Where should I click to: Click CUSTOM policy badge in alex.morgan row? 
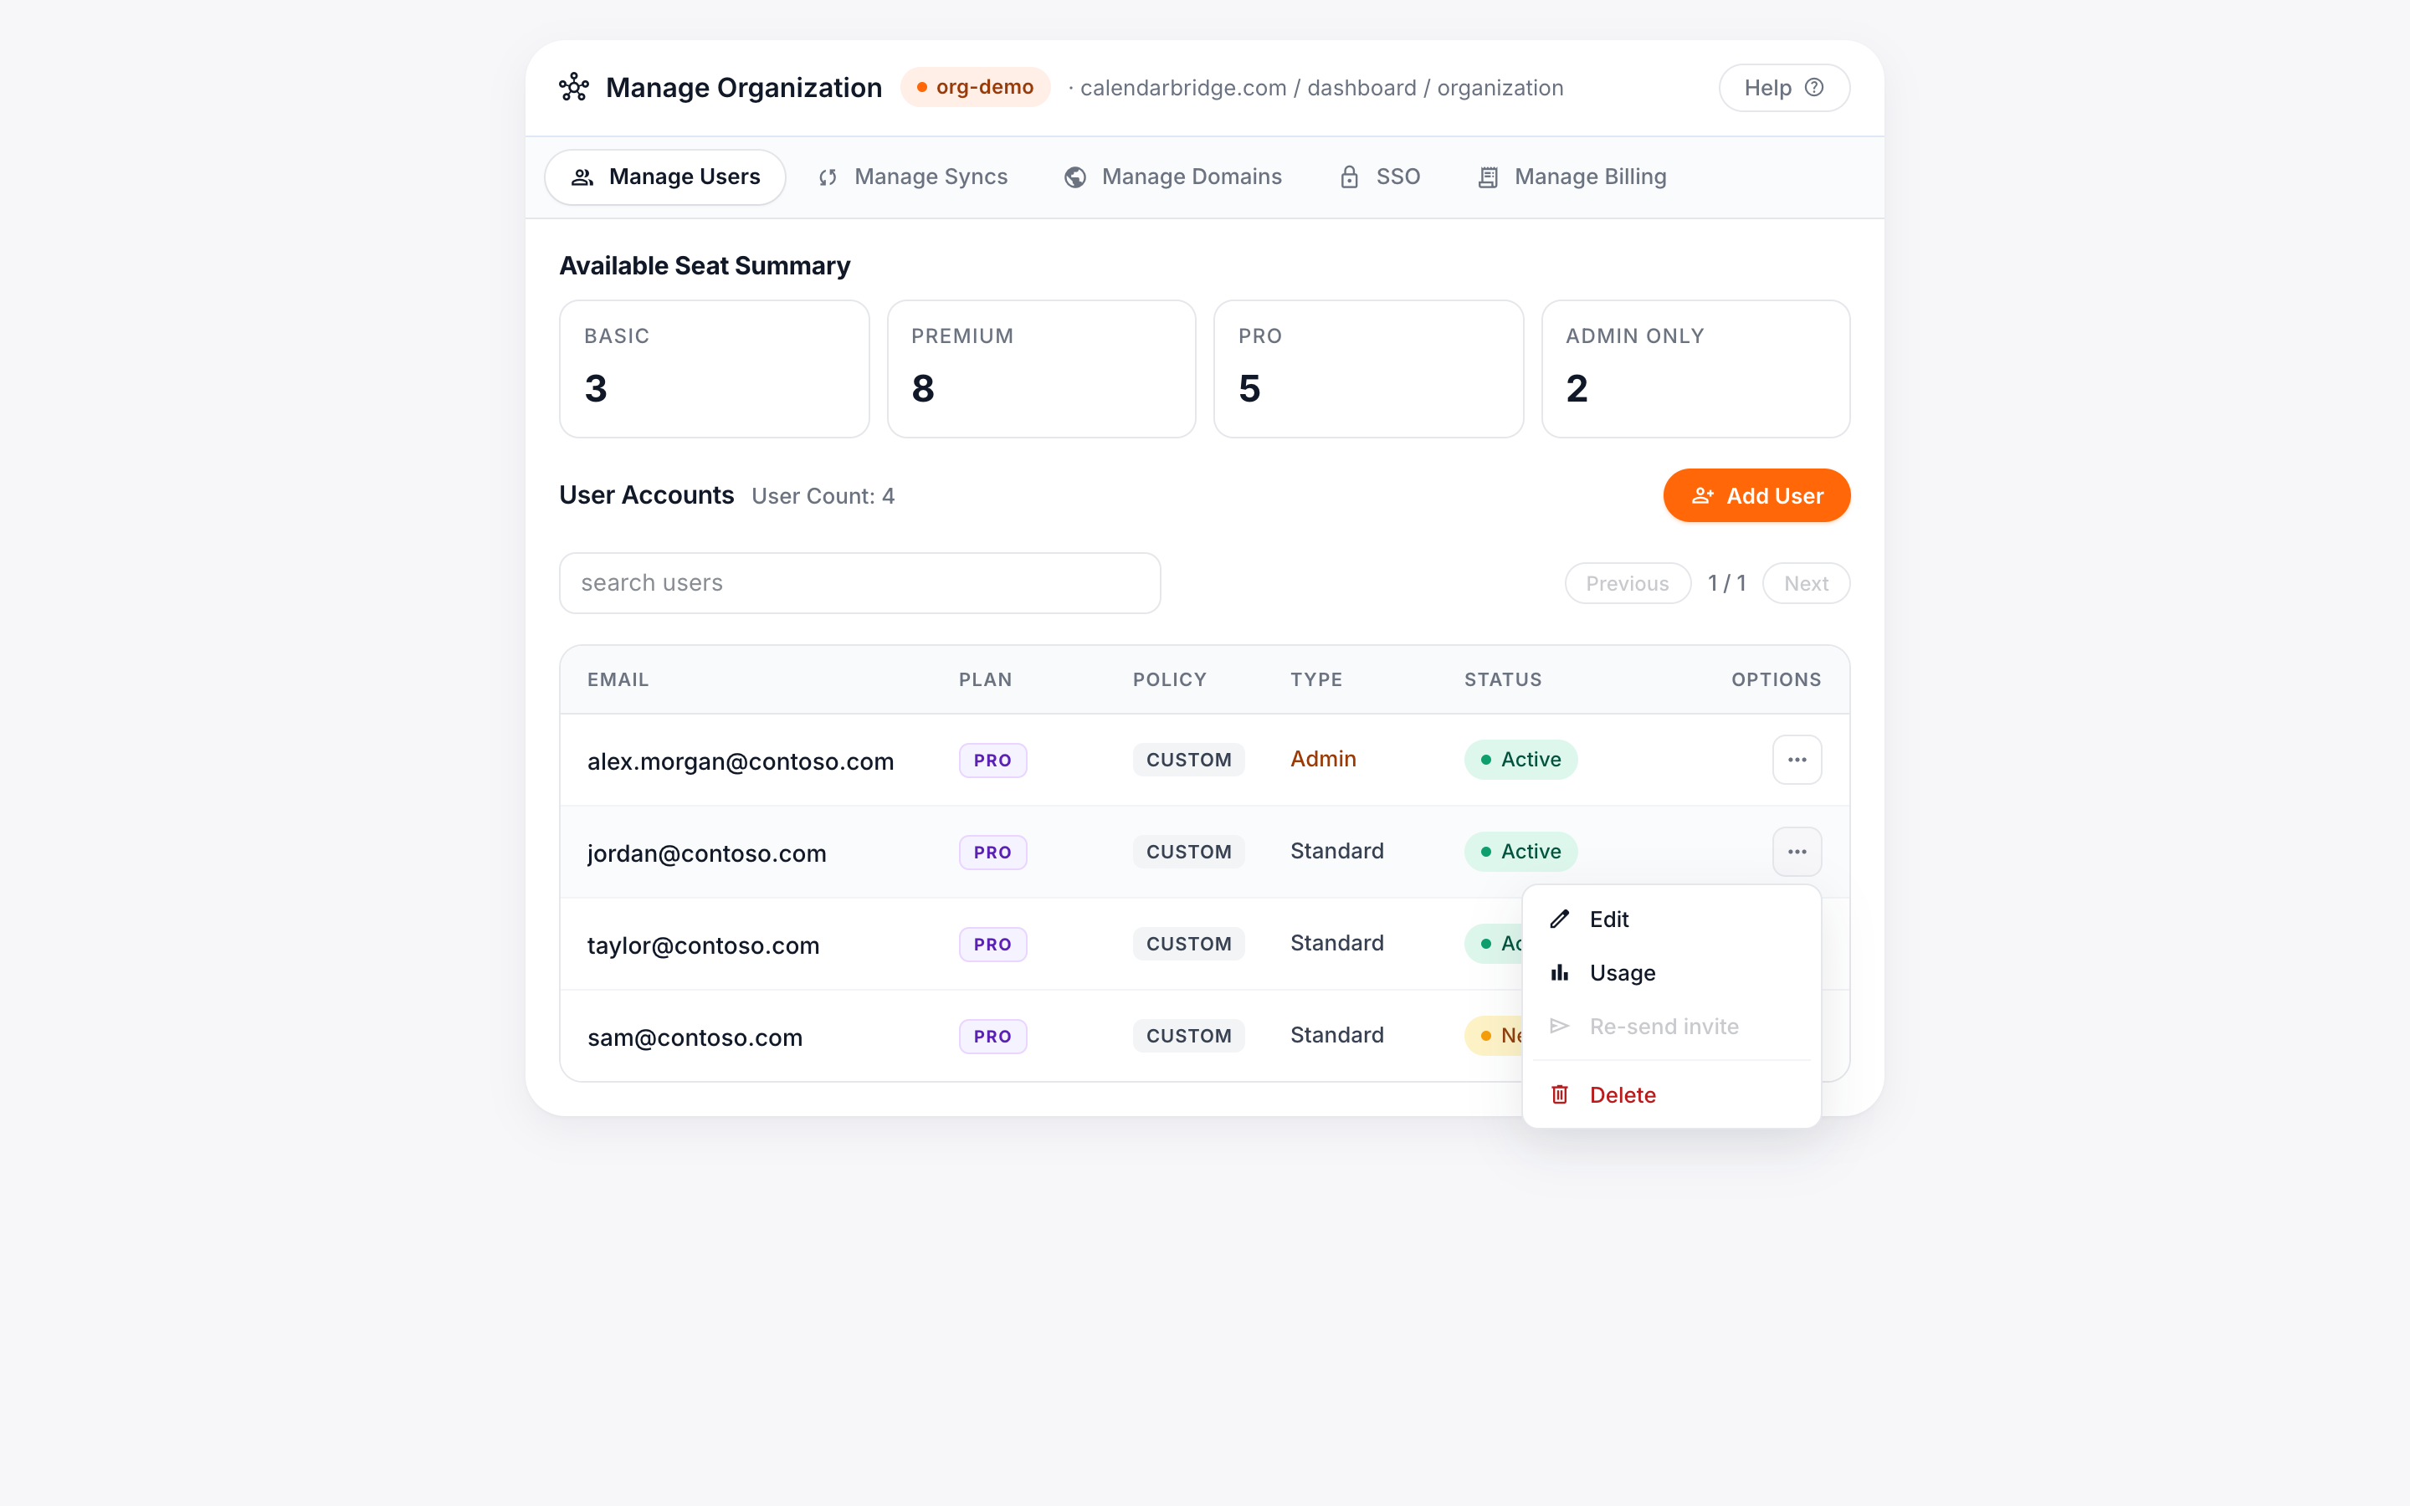(x=1188, y=760)
